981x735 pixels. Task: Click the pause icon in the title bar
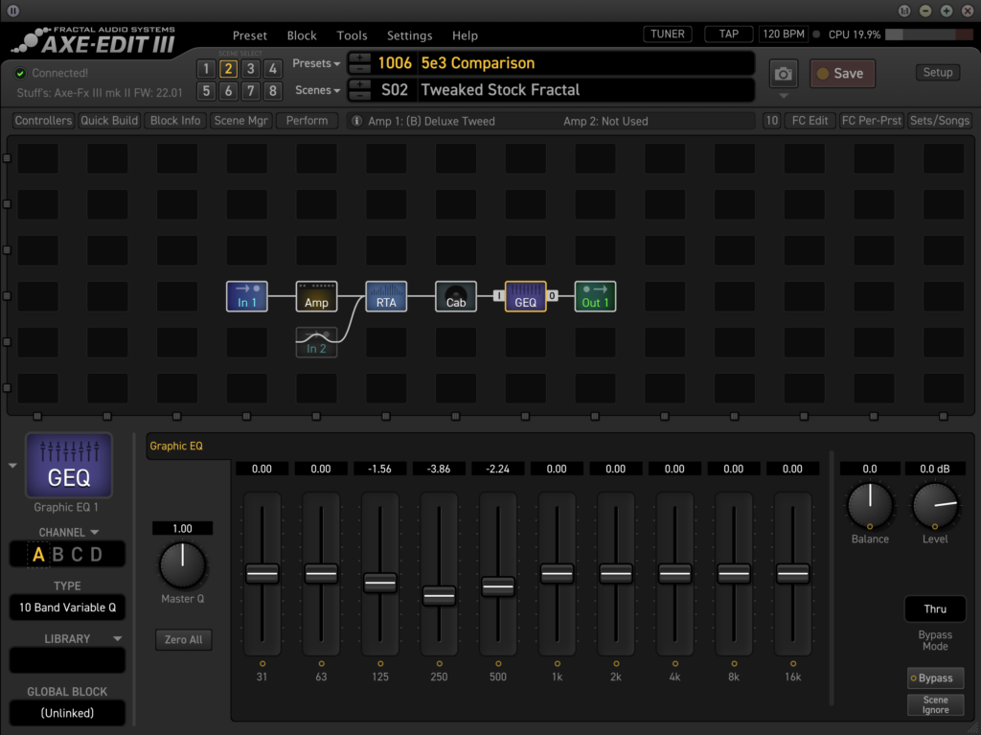[13, 11]
